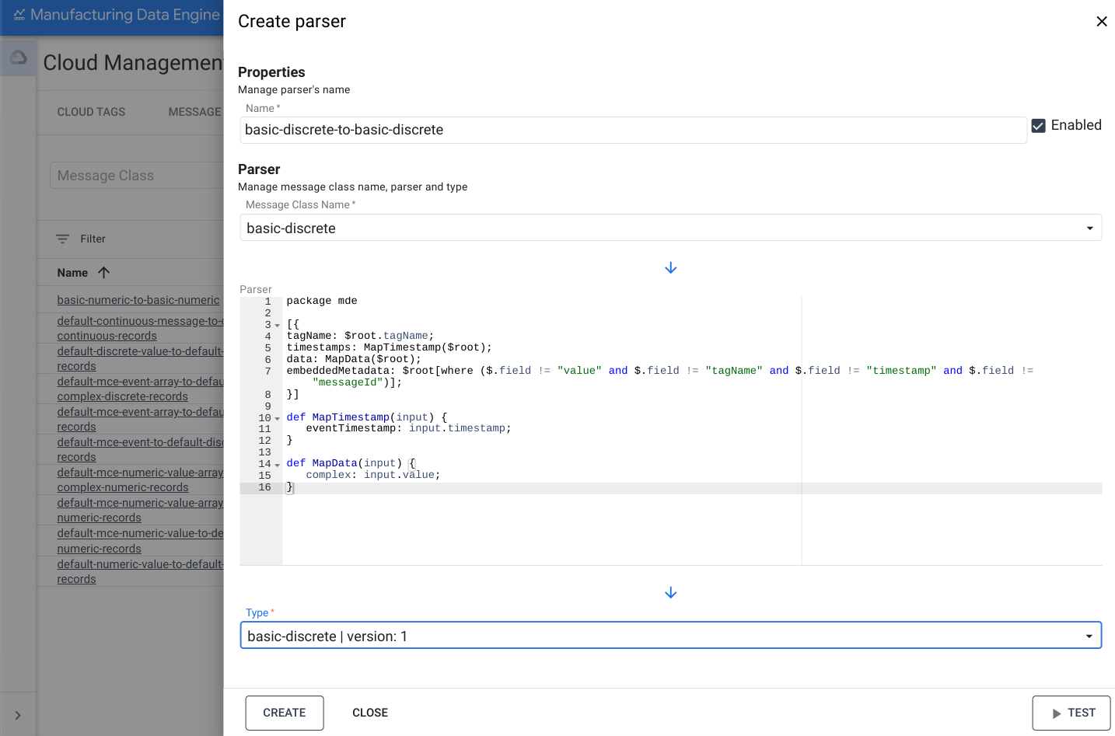Collapse the code block at line 3
Viewport: 1115px width, 736px height.
pyautogui.click(x=276, y=324)
